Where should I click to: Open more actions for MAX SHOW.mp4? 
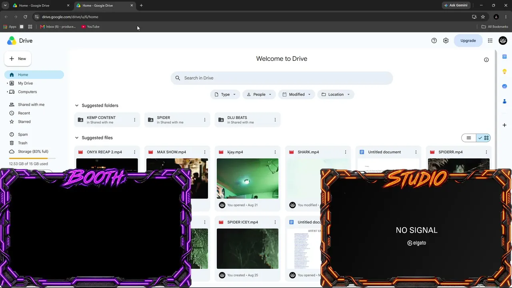click(205, 152)
